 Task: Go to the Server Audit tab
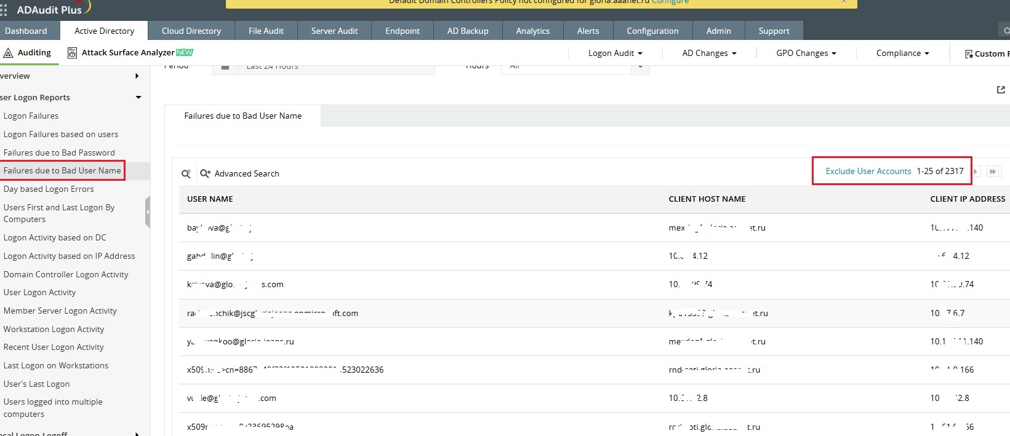[334, 31]
